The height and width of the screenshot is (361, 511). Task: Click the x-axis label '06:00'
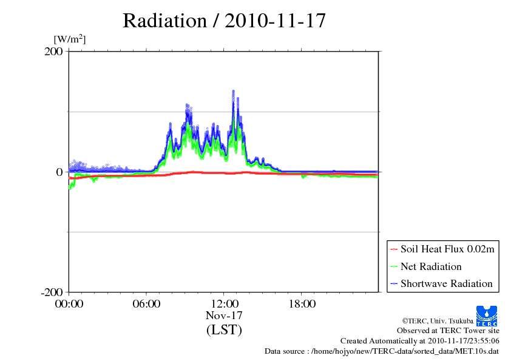click(146, 304)
